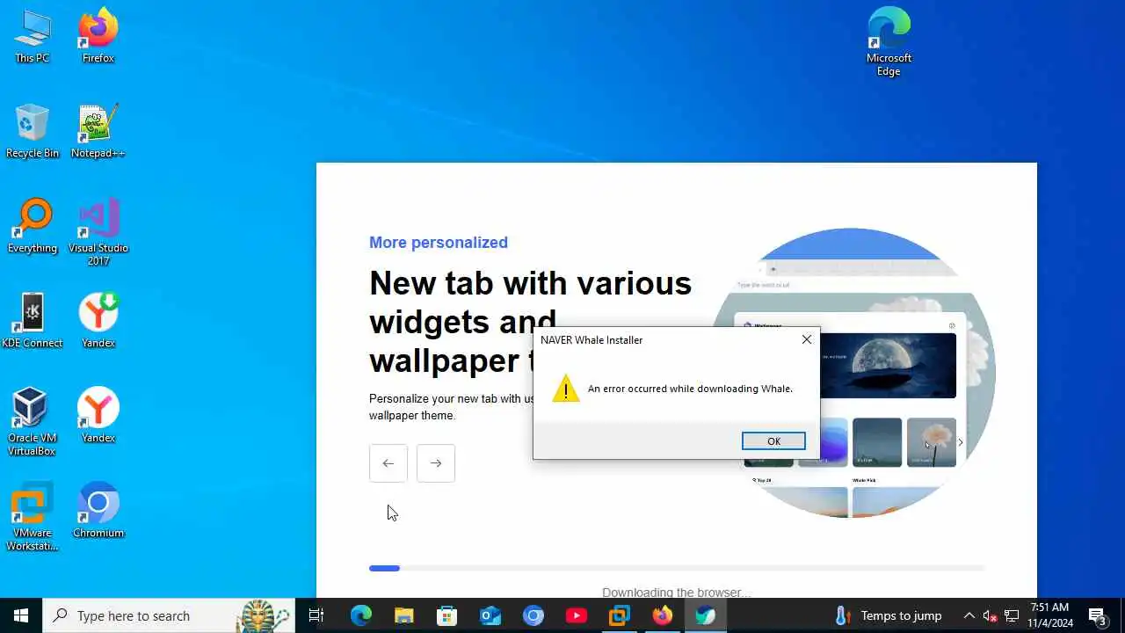Click the 'Temps to jump' weather widget
Viewport: 1125px width, 633px height.
889,615
